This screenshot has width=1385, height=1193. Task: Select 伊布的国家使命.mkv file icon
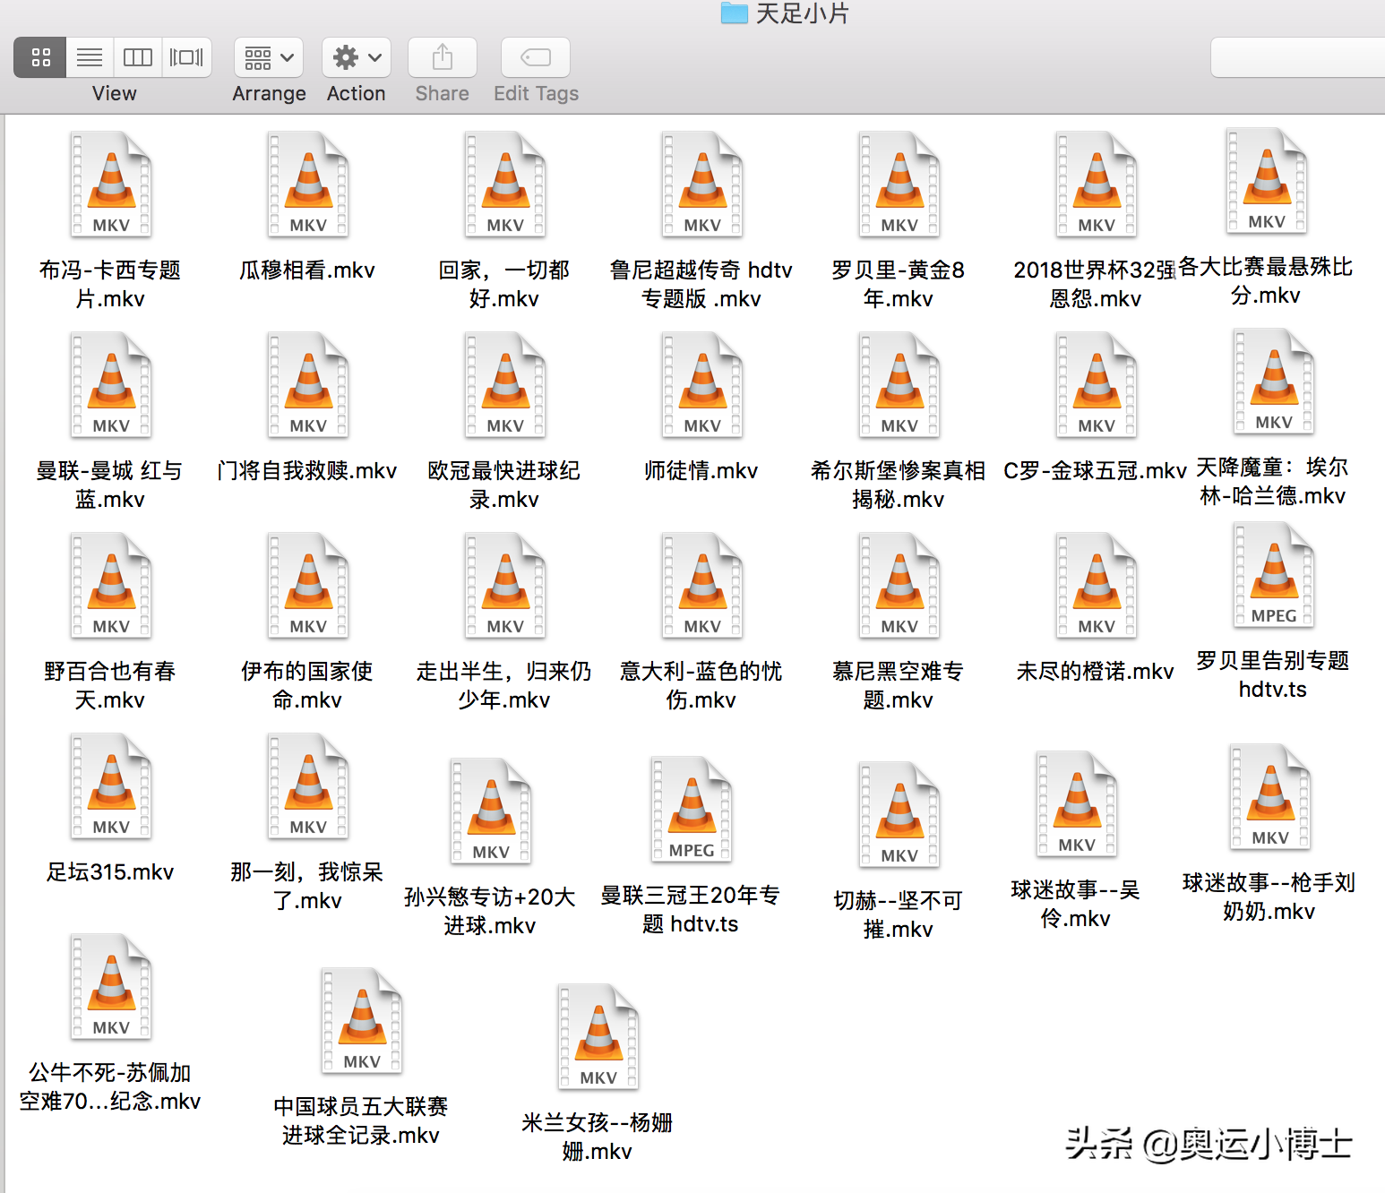point(308,586)
